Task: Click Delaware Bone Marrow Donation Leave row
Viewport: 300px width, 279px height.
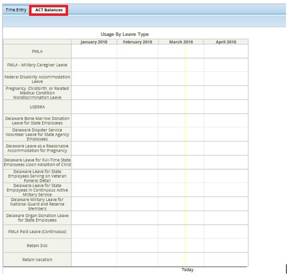Action: (x=37, y=121)
